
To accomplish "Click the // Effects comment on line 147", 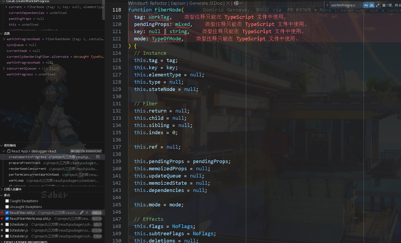I will pos(149,219).
